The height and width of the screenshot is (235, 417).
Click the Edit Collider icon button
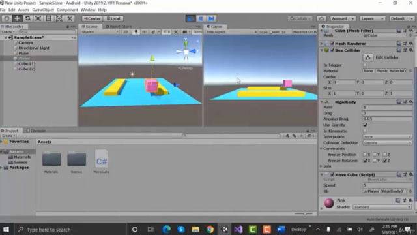(367, 57)
